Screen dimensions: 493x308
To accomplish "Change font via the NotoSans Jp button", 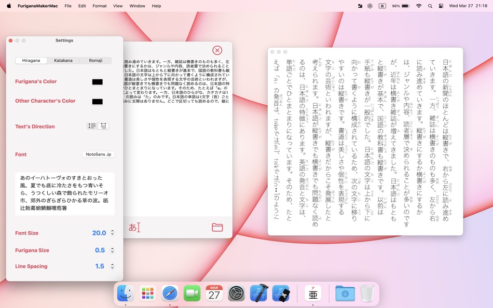I will [x=98, y=154].
